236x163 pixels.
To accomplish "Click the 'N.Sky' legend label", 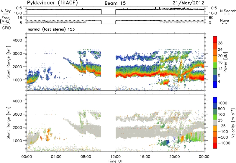I will point(6,11).
